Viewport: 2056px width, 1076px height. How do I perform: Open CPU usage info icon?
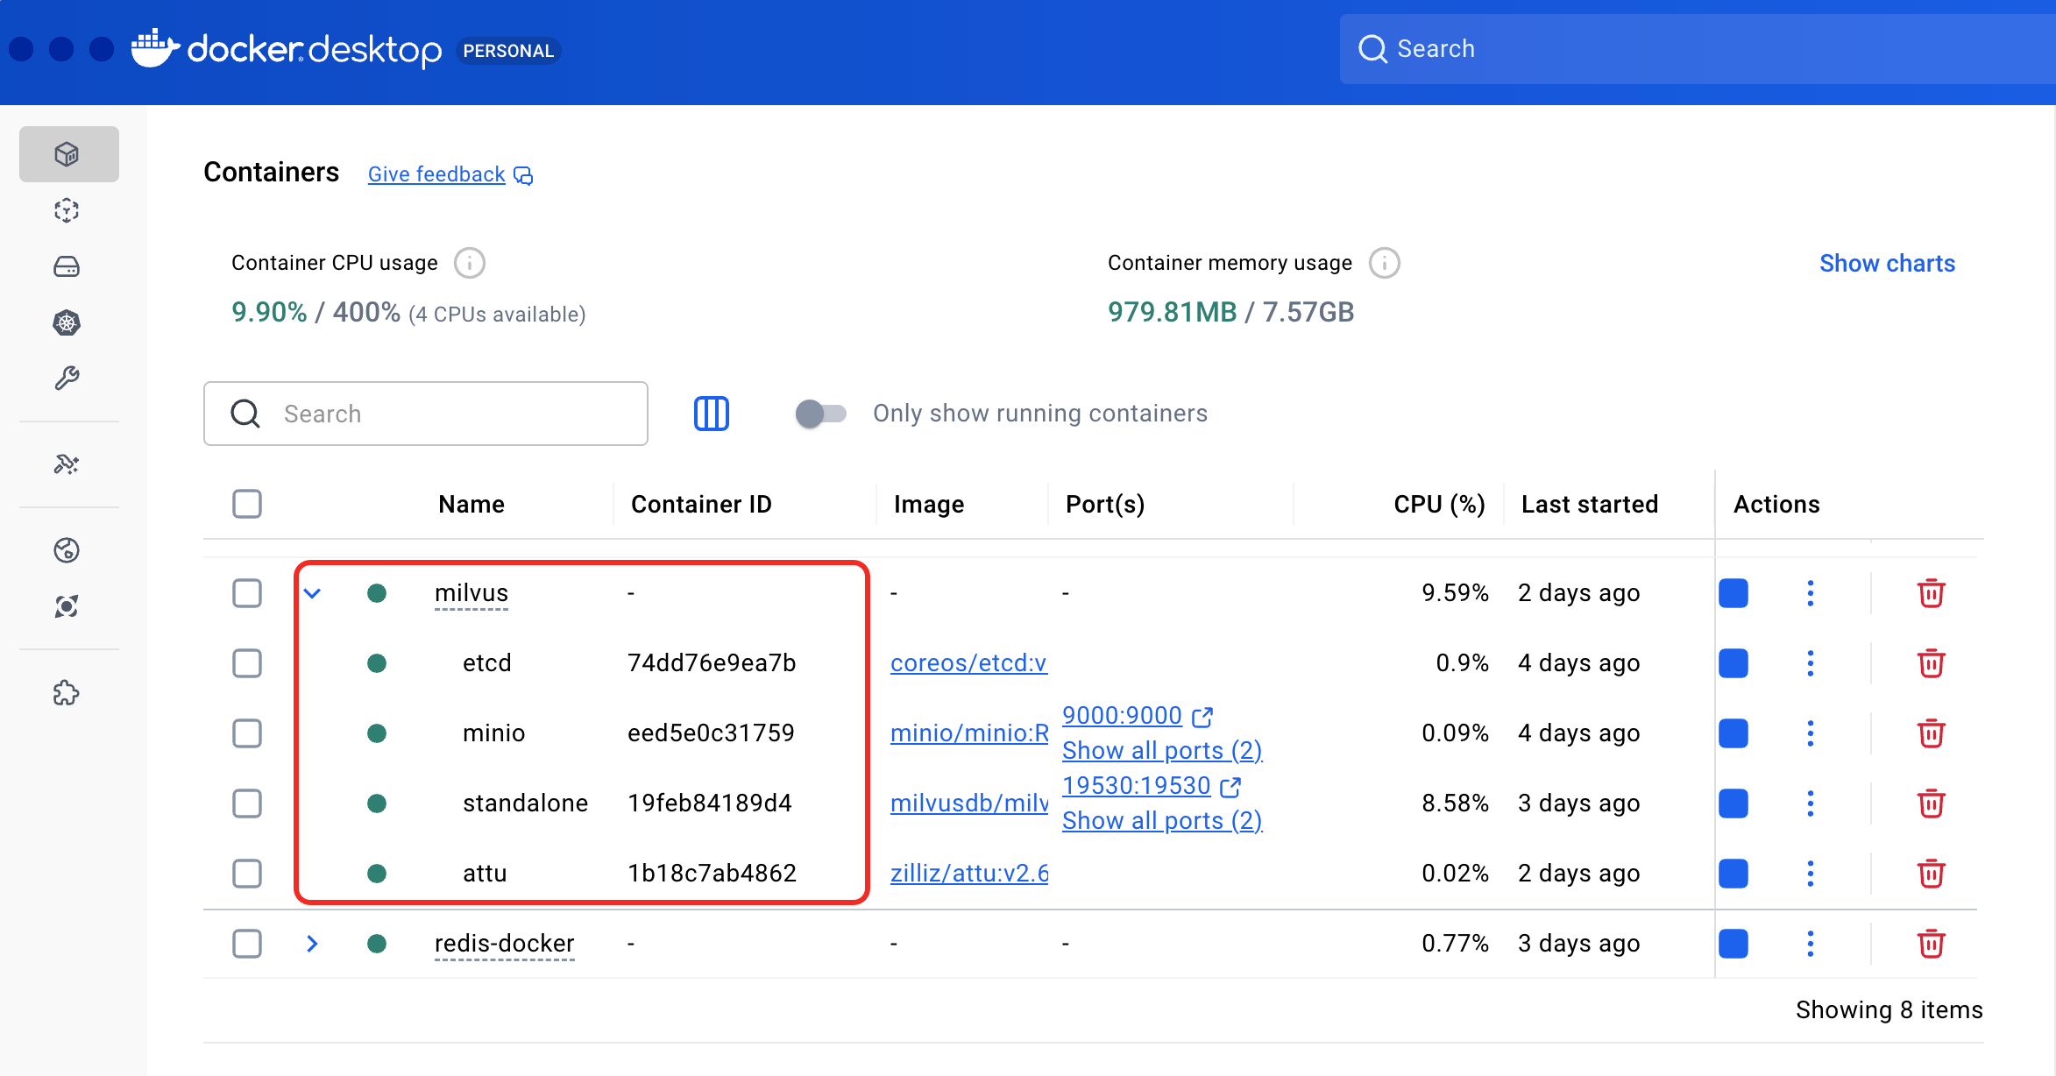470,263
